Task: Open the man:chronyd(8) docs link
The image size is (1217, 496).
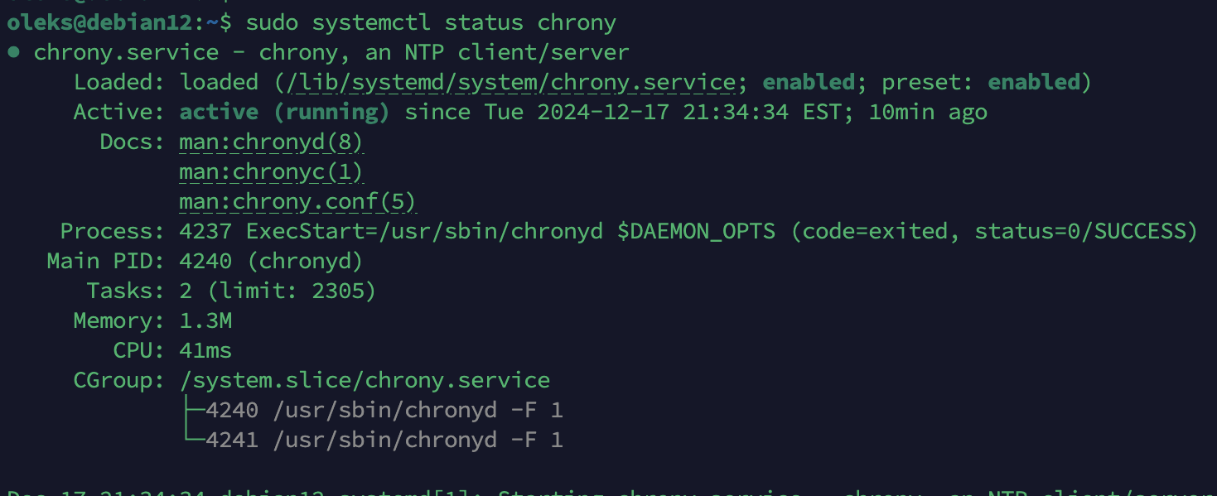Action: pyautogui.click(x=271, y=142)
